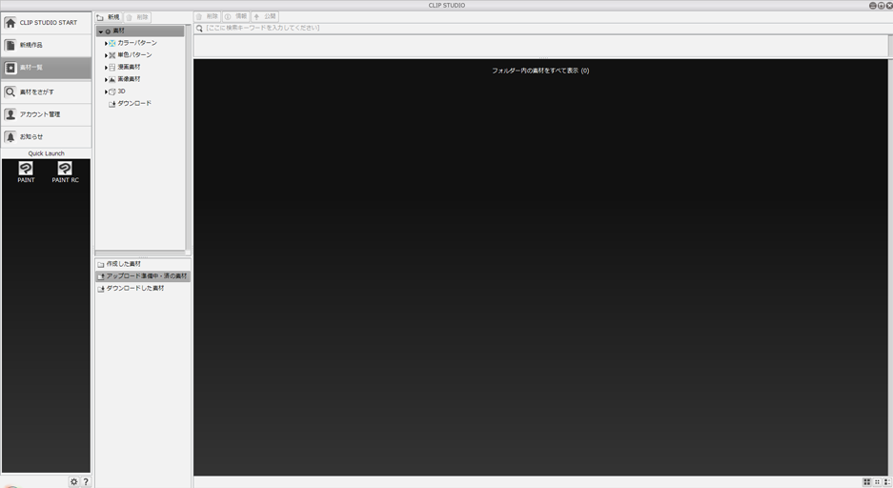The image size is (893, 488).
Task: Select the 単色パターン tree row
Action: (140, 55)
